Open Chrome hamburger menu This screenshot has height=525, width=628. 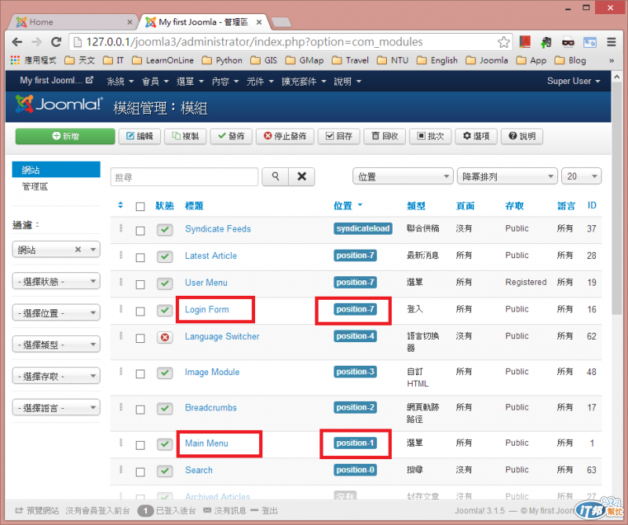coord(612,42)
